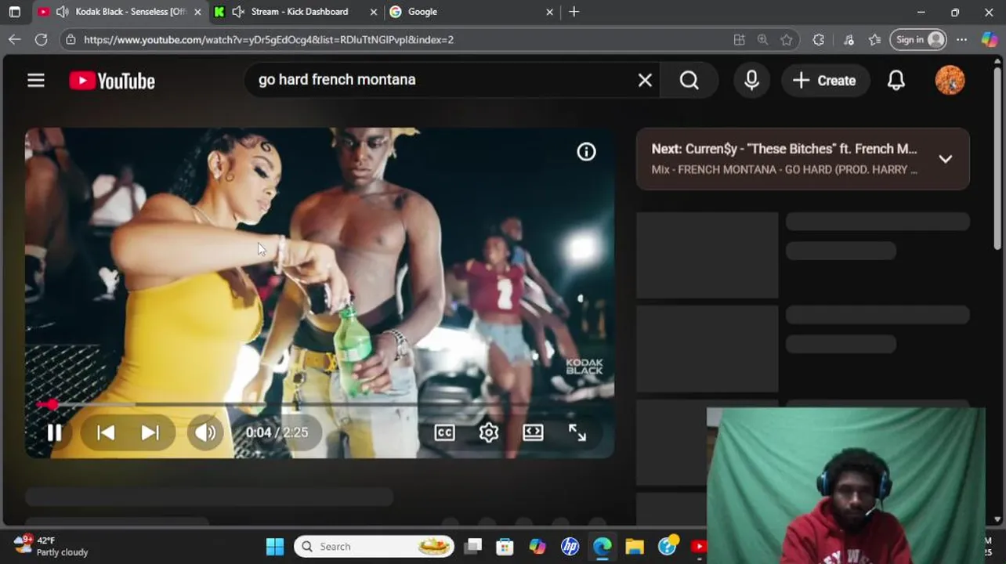Image resolution: width=1006 pixels, height=564 pixels.
Task: Click the 0:04 / 2:25 time display
Action: 277,432
